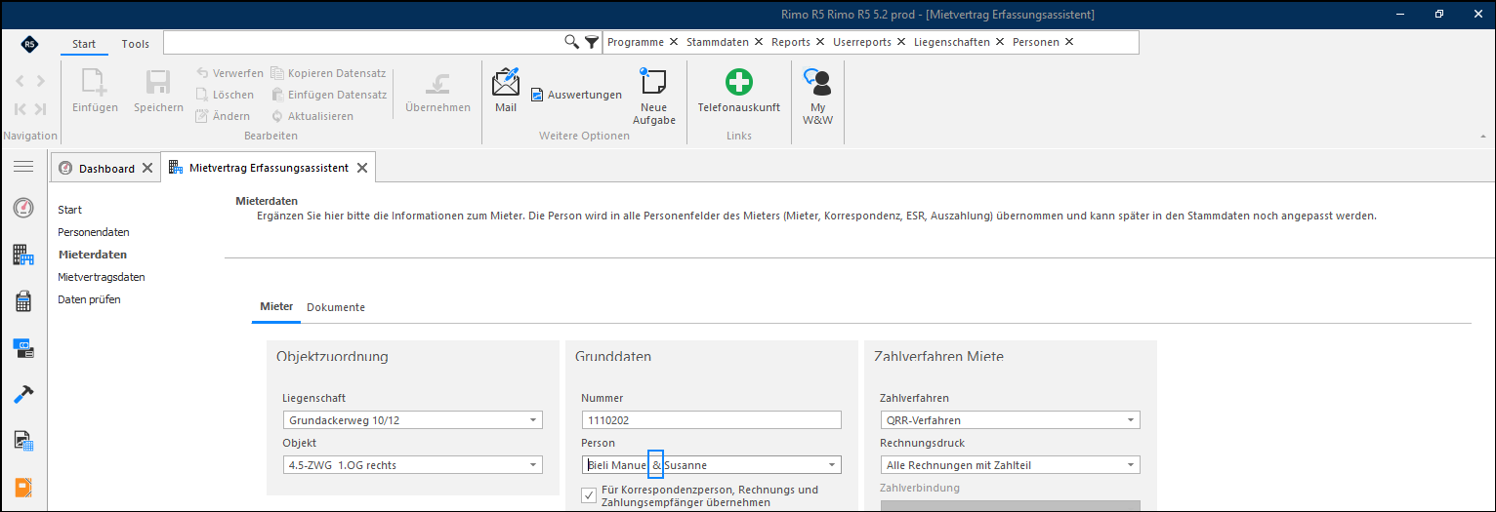The image size is (1496, 512).
Task: Toggle the hamburger sidebar menu
Action: [22, 167]
